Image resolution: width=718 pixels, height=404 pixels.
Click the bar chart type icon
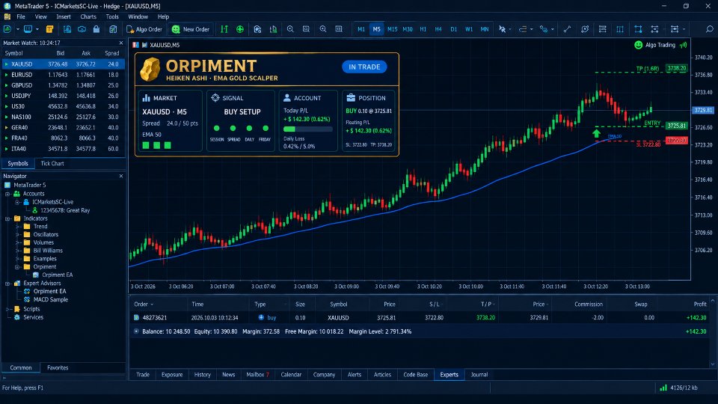[224, 29]
